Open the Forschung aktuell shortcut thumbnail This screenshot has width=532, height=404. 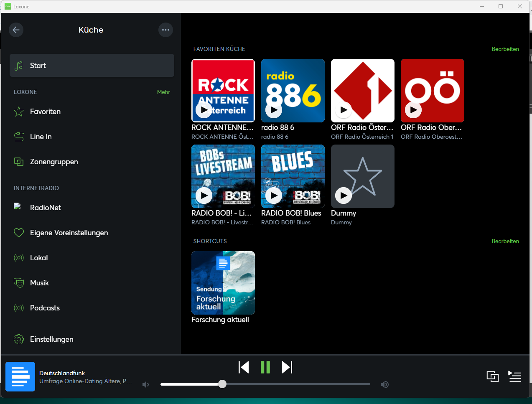[x=223, y=283]
